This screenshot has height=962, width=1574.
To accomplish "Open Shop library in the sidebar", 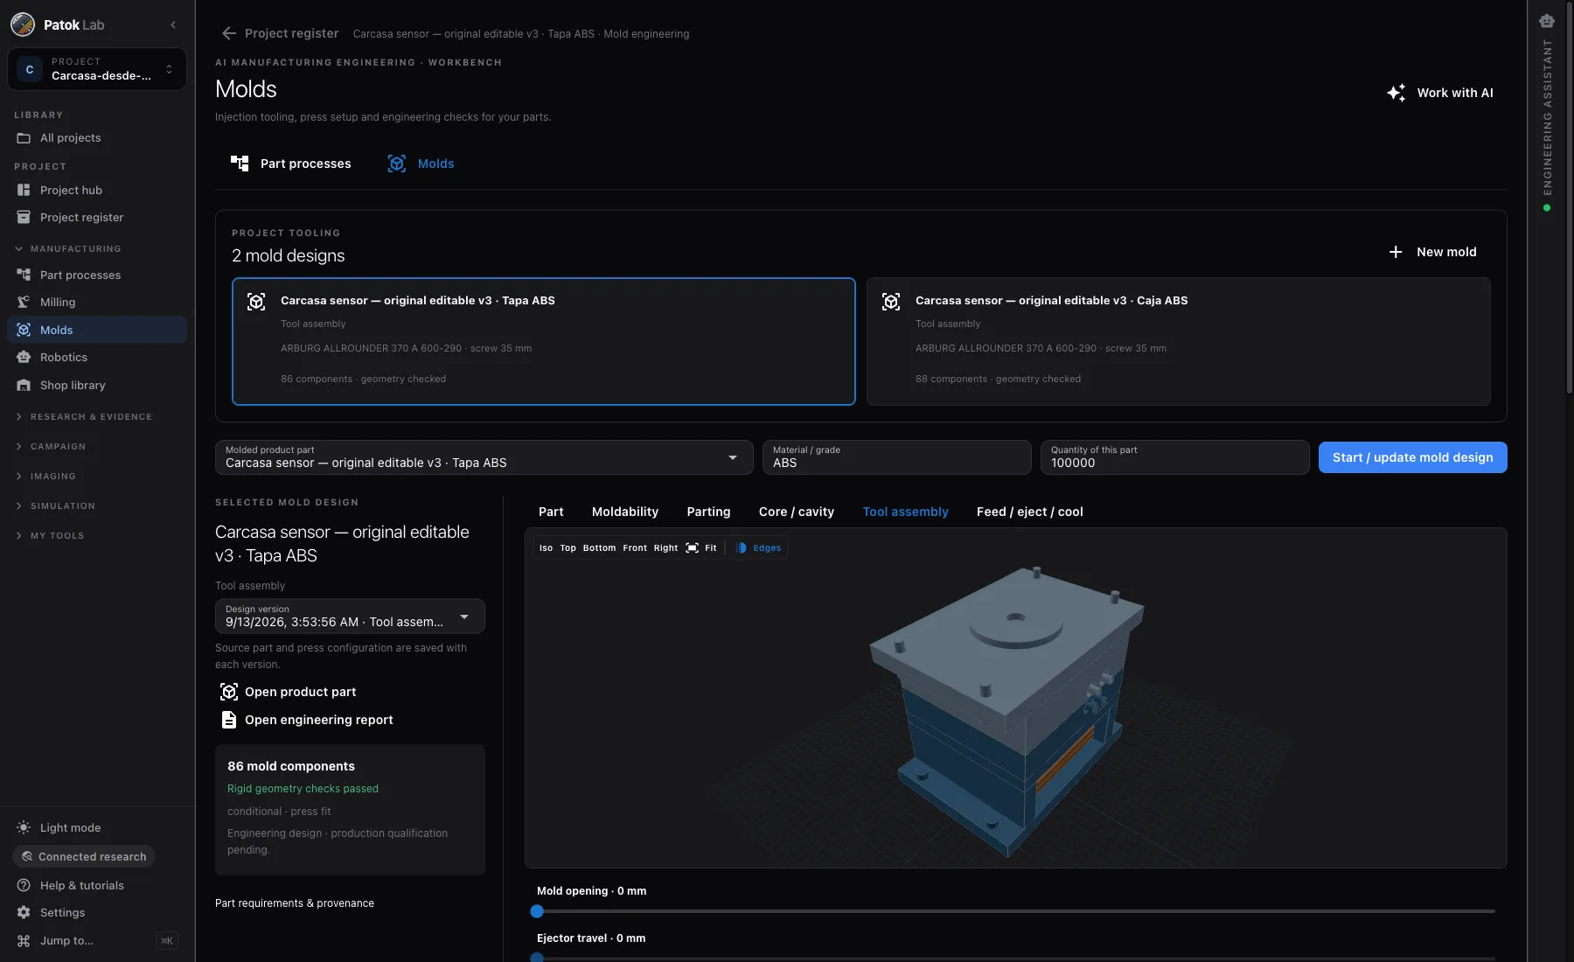I will [x=97, y=385].
